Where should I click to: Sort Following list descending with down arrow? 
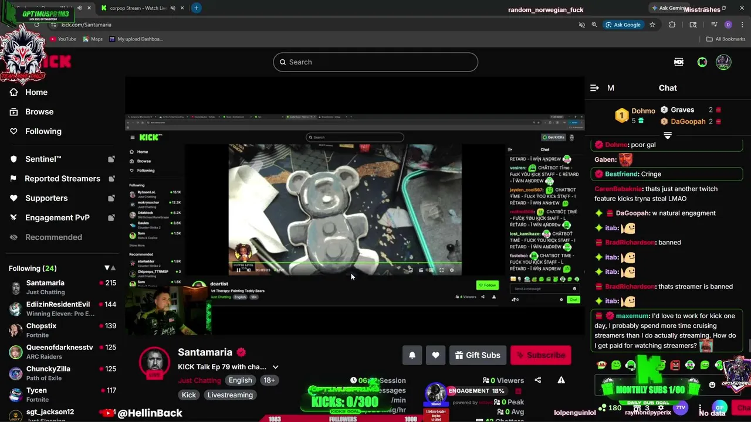pyautogui.click(x=107, y=268)
